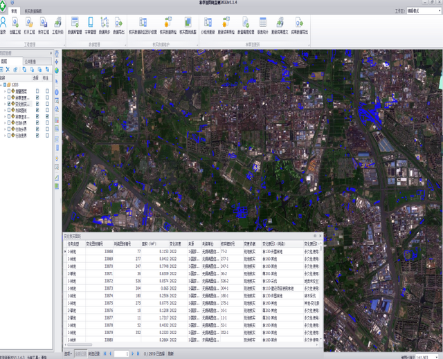The image size is (443, 359).
Task: Click the 工程升级 project upgrade icon
Action: (x=57, y=22)
